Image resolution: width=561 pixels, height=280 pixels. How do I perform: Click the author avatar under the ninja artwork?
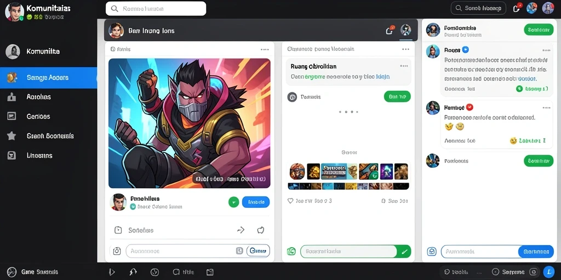pyautogui.click(x=118, y=202)
